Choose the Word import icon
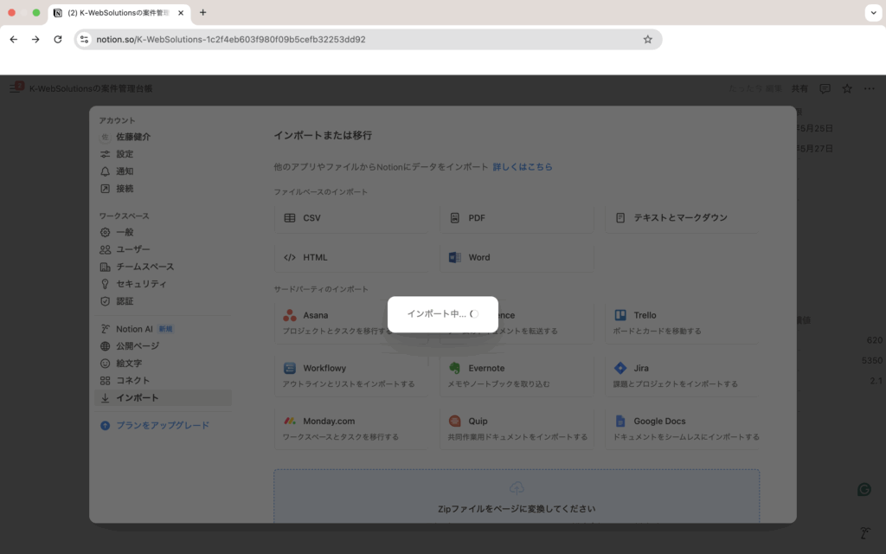The image size is (886, 554). click(x=455, y=257)
